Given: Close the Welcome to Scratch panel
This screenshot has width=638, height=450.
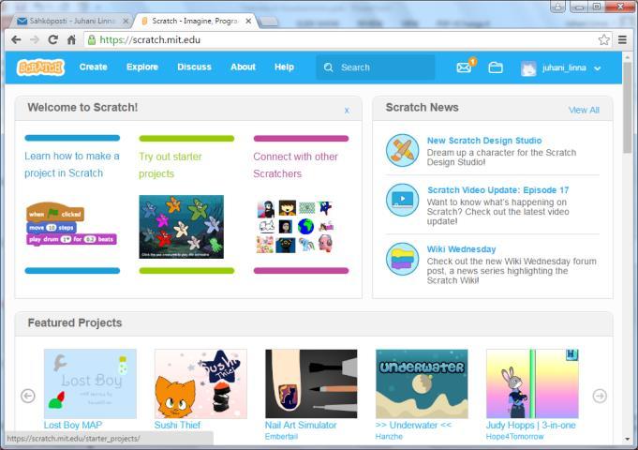Looking at the screenshot, I should 347,111.
